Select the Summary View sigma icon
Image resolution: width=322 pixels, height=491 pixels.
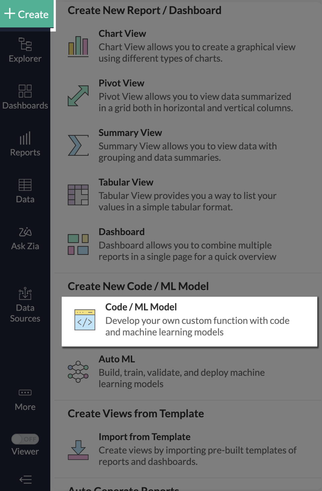click(78, 145)
